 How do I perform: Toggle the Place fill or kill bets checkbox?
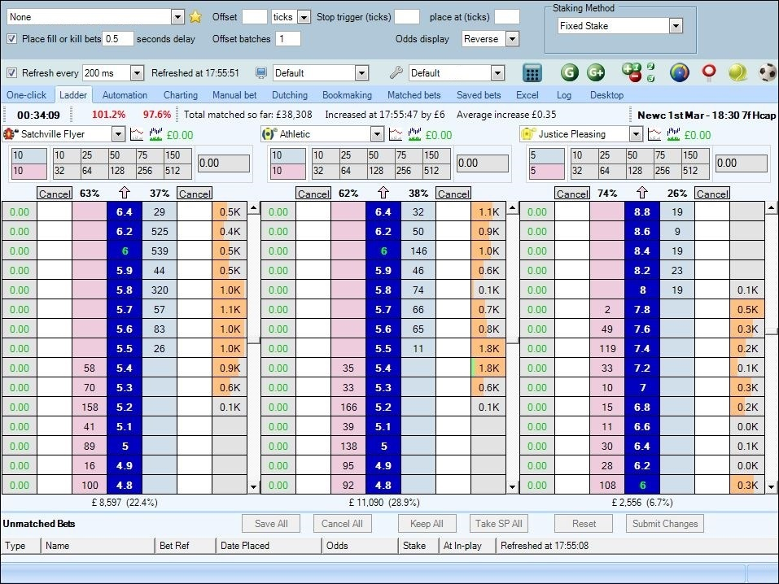(11, 39)
